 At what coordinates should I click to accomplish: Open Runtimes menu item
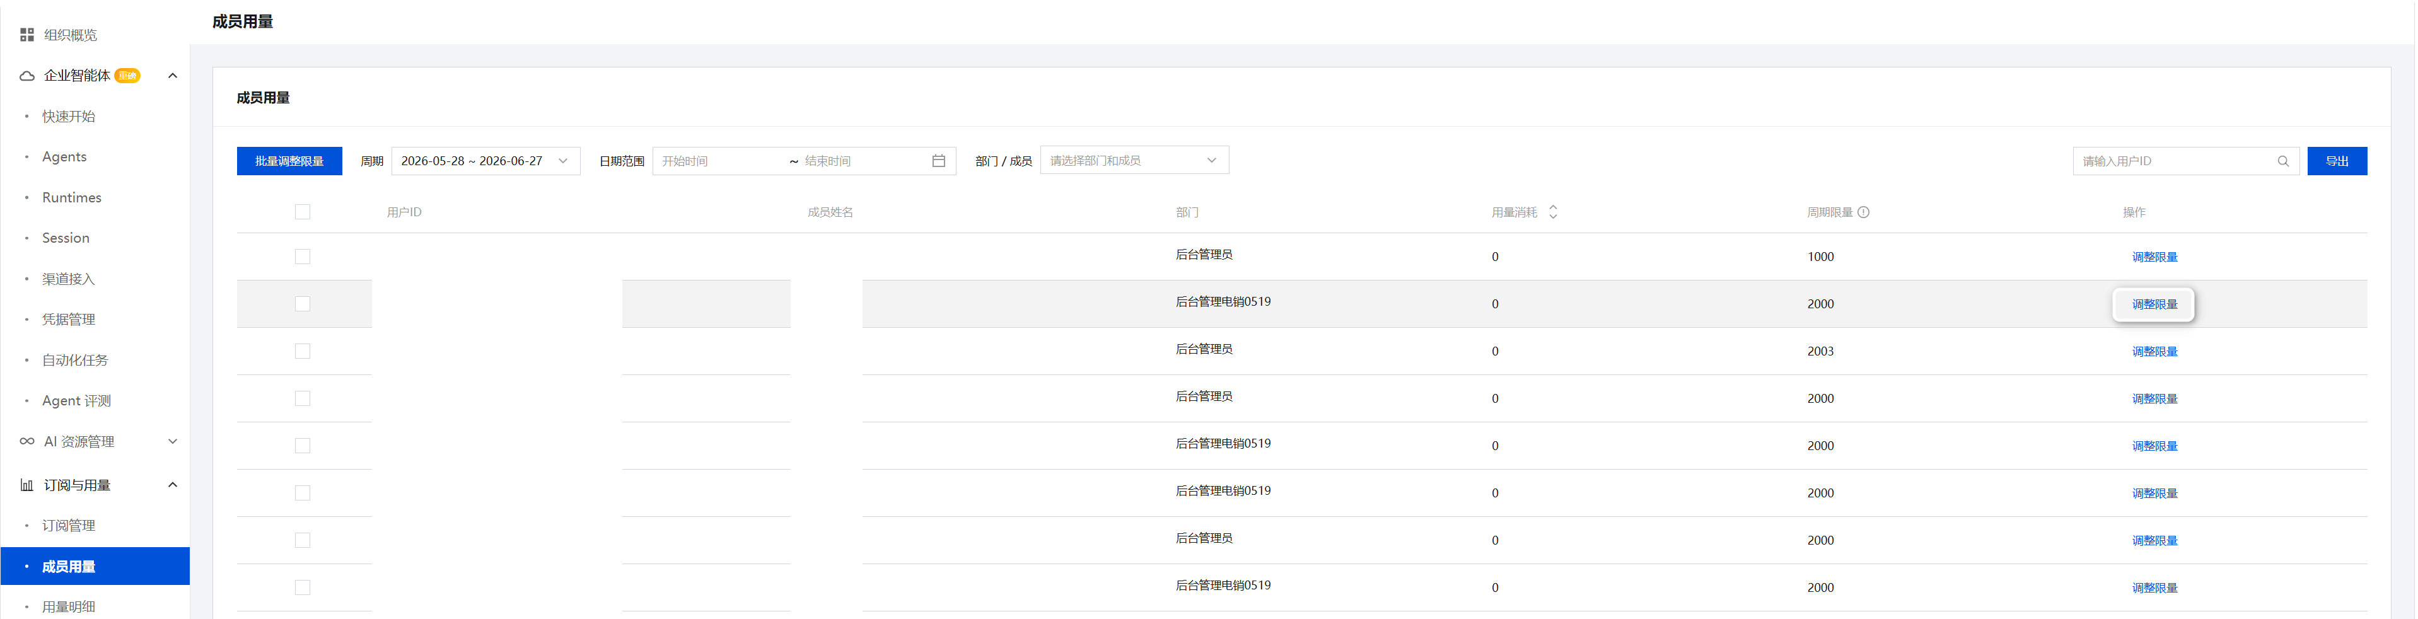[71, 198]
